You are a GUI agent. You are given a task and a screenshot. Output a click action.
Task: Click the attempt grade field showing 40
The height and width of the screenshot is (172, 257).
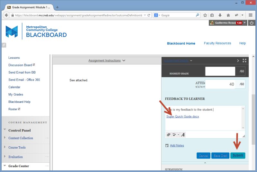pos(220,84)
